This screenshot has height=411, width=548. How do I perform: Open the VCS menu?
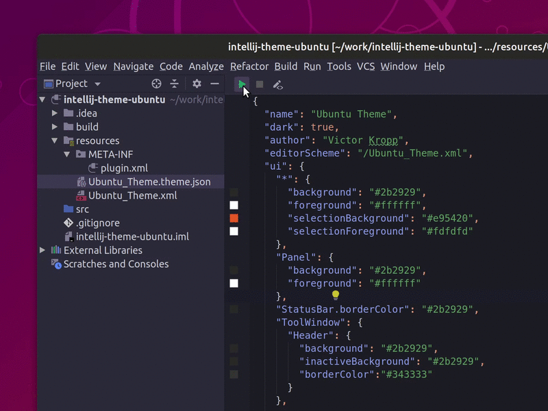pyautogui.click(x=366, y=66)
